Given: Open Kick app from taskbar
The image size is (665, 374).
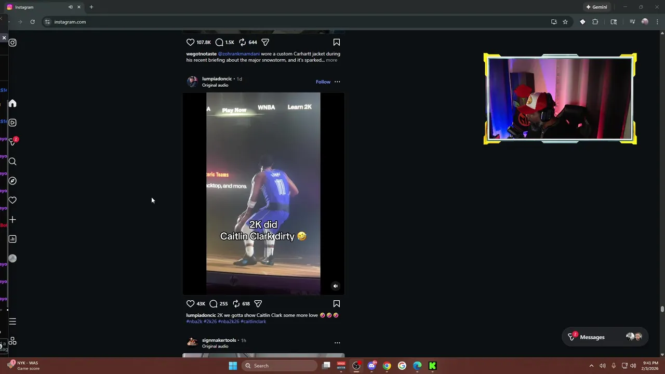Looking at the screenshot, I should tap(432, 366).
